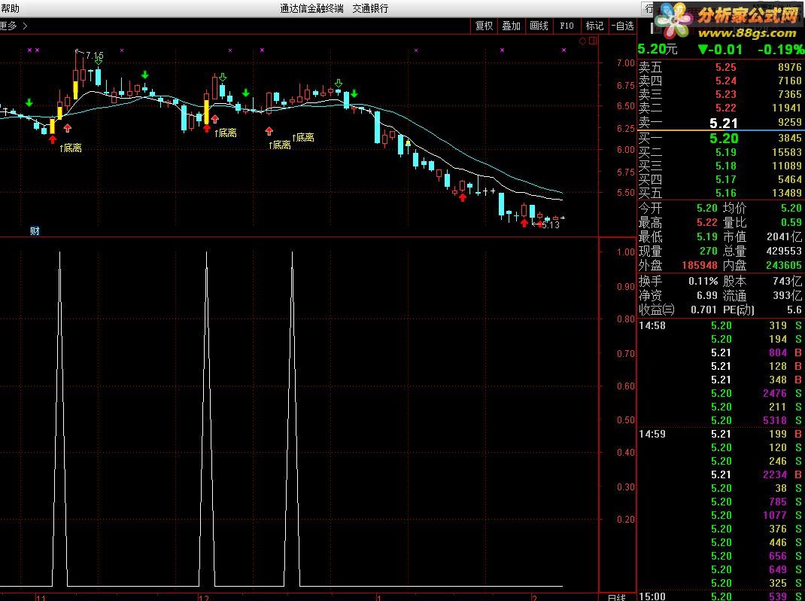Select the 卖四 5.24 ask row
This screenshot has width=805, height=601.
point(720,81)
